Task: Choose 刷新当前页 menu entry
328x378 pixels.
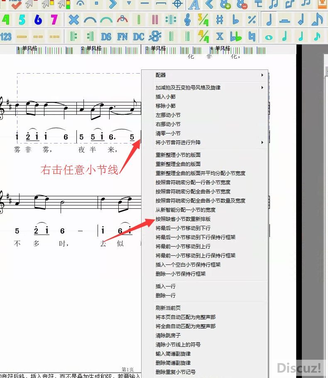Action: pyautogui.click(x=168, y=308)
